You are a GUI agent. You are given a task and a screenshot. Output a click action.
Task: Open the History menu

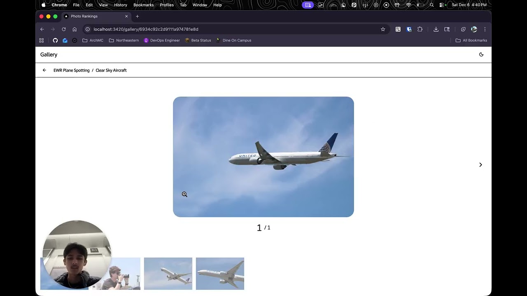tap(121, 5)
